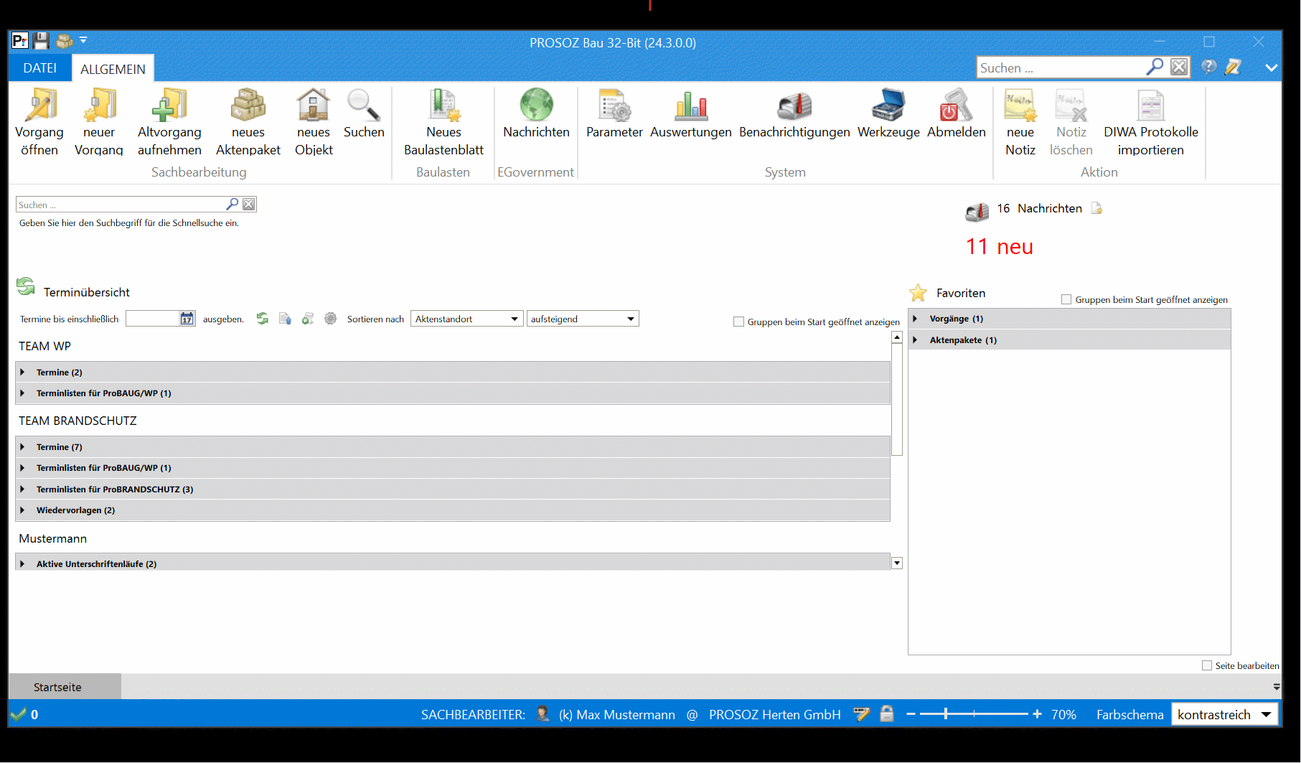Select the Startseite tab at the bottom
This screenshot has height=763, width=1301.
(65, 687)
